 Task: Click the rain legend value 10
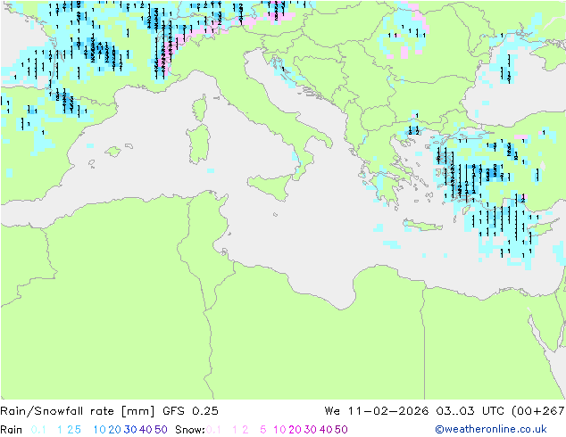click(99, 430)
